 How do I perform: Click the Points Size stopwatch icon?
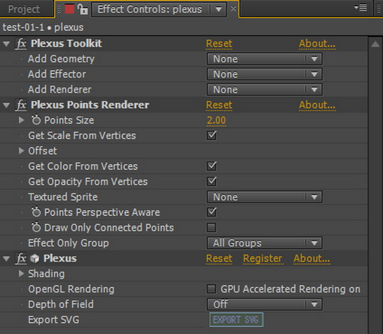tap(36, 120)
